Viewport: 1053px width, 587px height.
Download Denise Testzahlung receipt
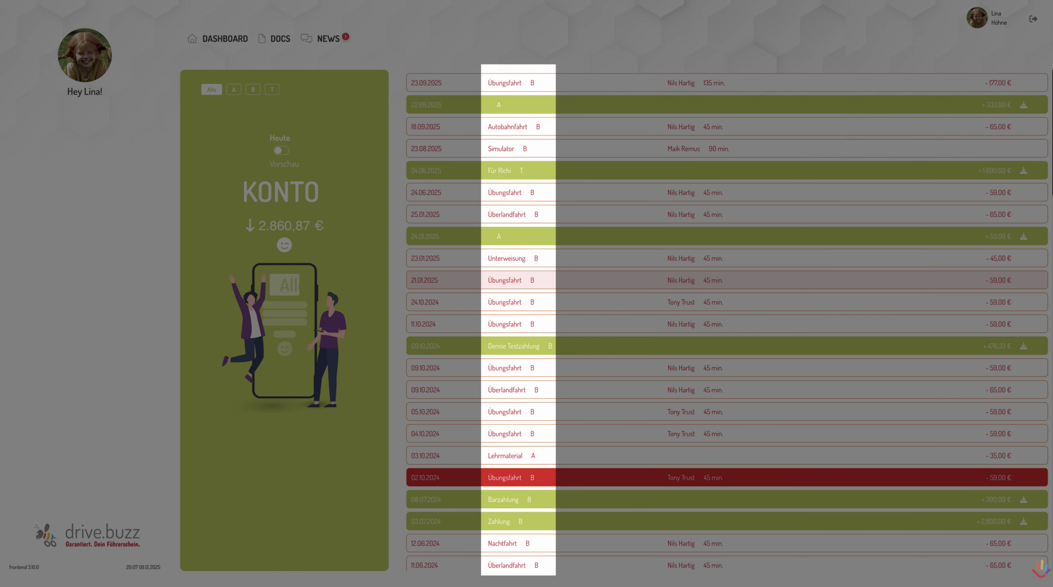(x=1023, y=347)
